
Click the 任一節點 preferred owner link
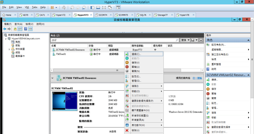coord(197,78)
